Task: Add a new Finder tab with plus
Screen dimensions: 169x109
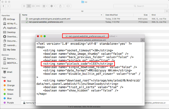Action: [167, 11]
